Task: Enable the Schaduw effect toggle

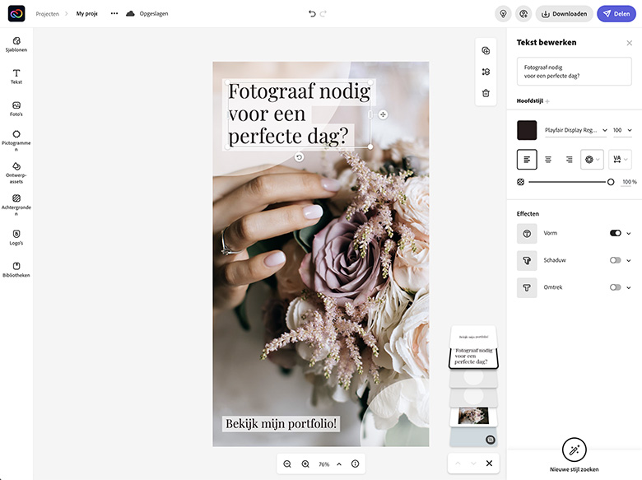Action: tap(615, 260)
